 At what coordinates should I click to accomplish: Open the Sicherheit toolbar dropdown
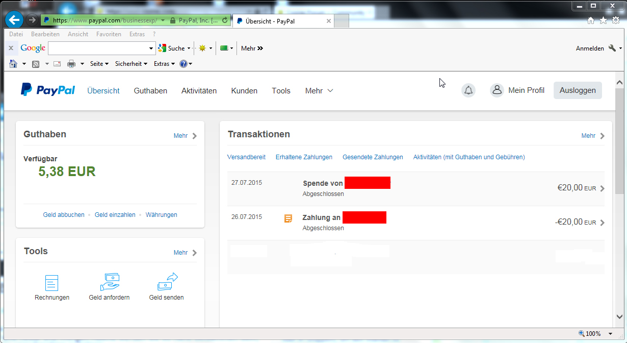click(x=131, y=64)
